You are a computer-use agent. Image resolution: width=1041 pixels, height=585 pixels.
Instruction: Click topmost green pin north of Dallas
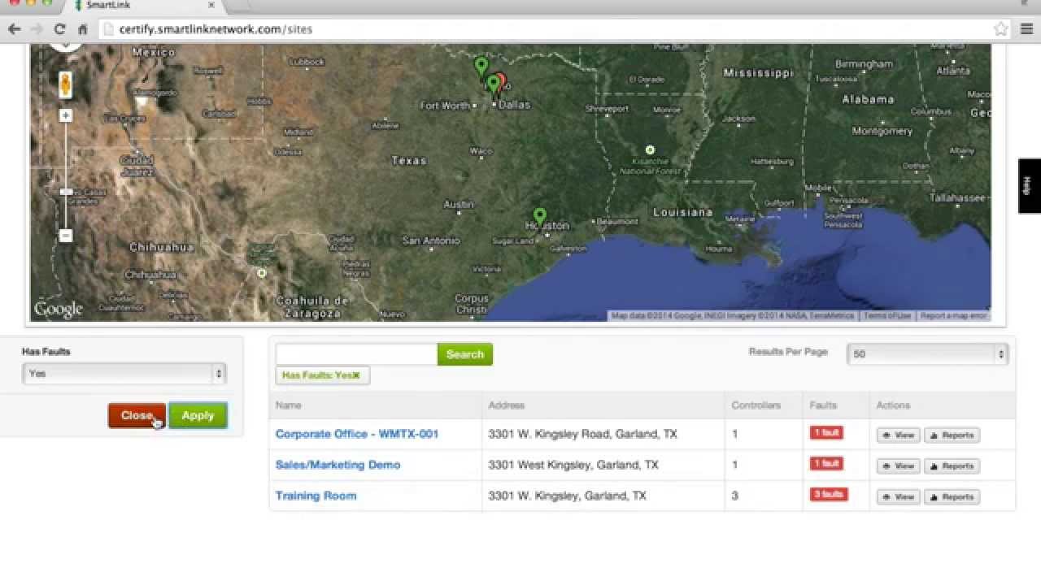(x=481, y=67)
